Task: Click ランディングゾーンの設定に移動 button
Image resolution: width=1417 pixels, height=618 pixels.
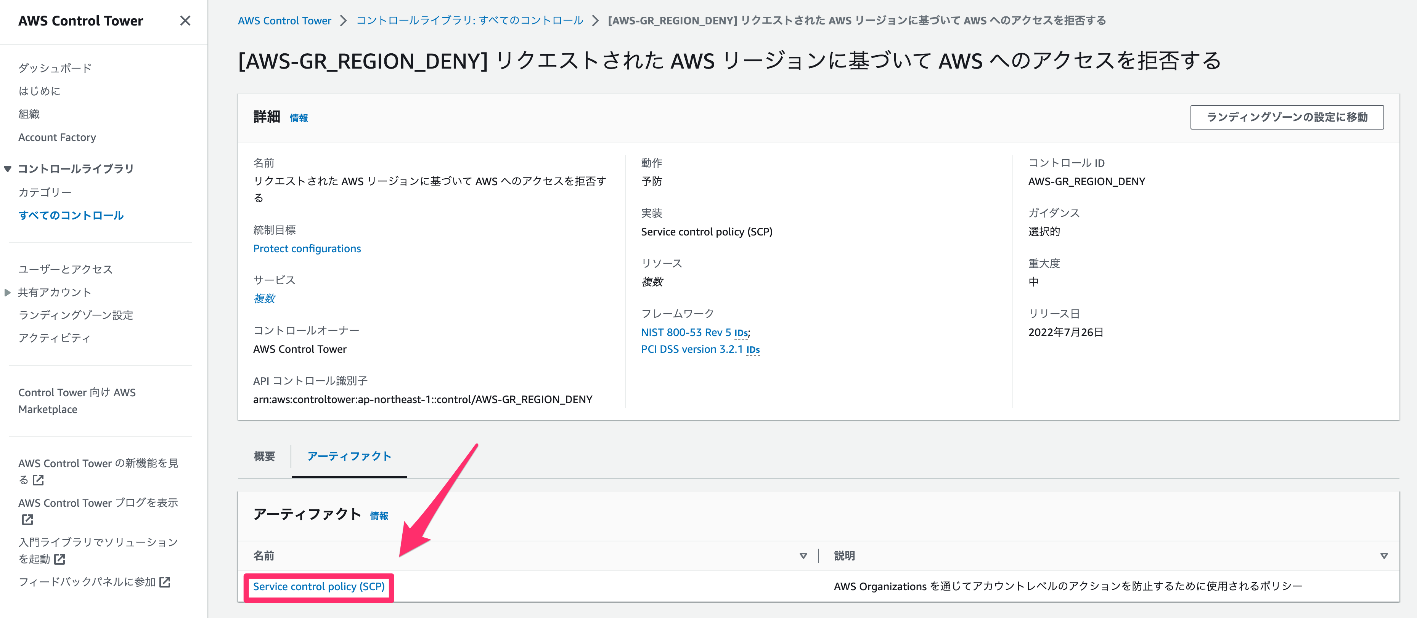Action: point(1287,117)
